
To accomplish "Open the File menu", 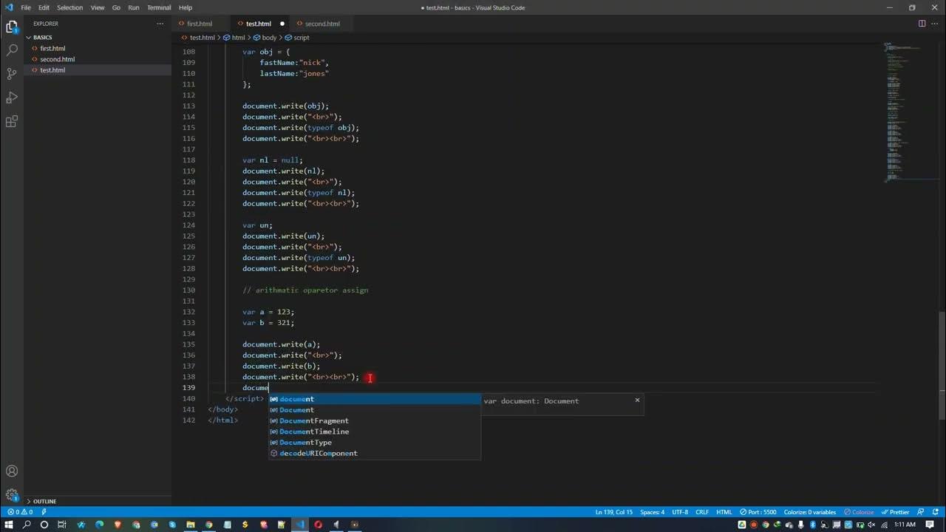I will (x=26, y=7).
